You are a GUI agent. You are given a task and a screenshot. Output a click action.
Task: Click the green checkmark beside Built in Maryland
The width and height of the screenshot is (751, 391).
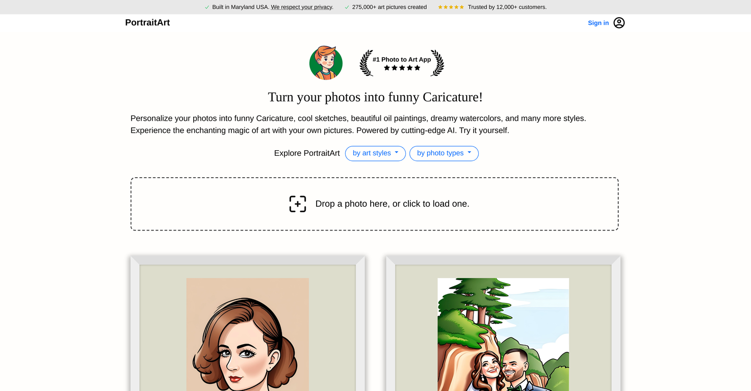(x=207, y=7)
